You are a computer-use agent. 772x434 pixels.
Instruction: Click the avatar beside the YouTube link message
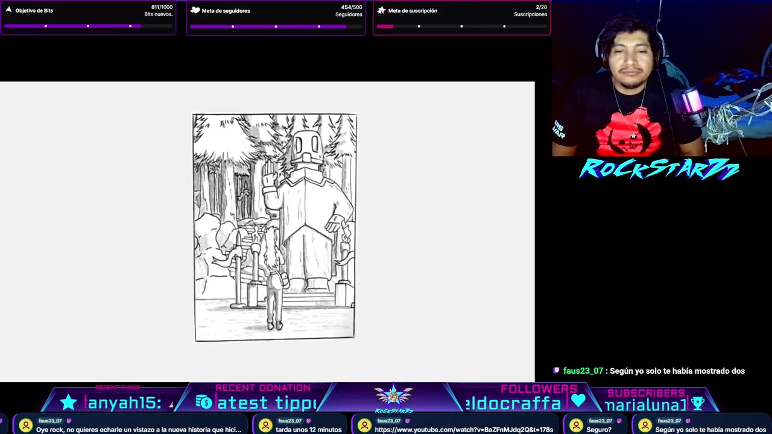364,426
